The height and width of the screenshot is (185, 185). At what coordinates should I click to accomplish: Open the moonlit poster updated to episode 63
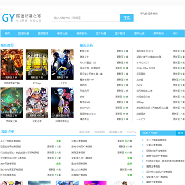coord(62,103)
